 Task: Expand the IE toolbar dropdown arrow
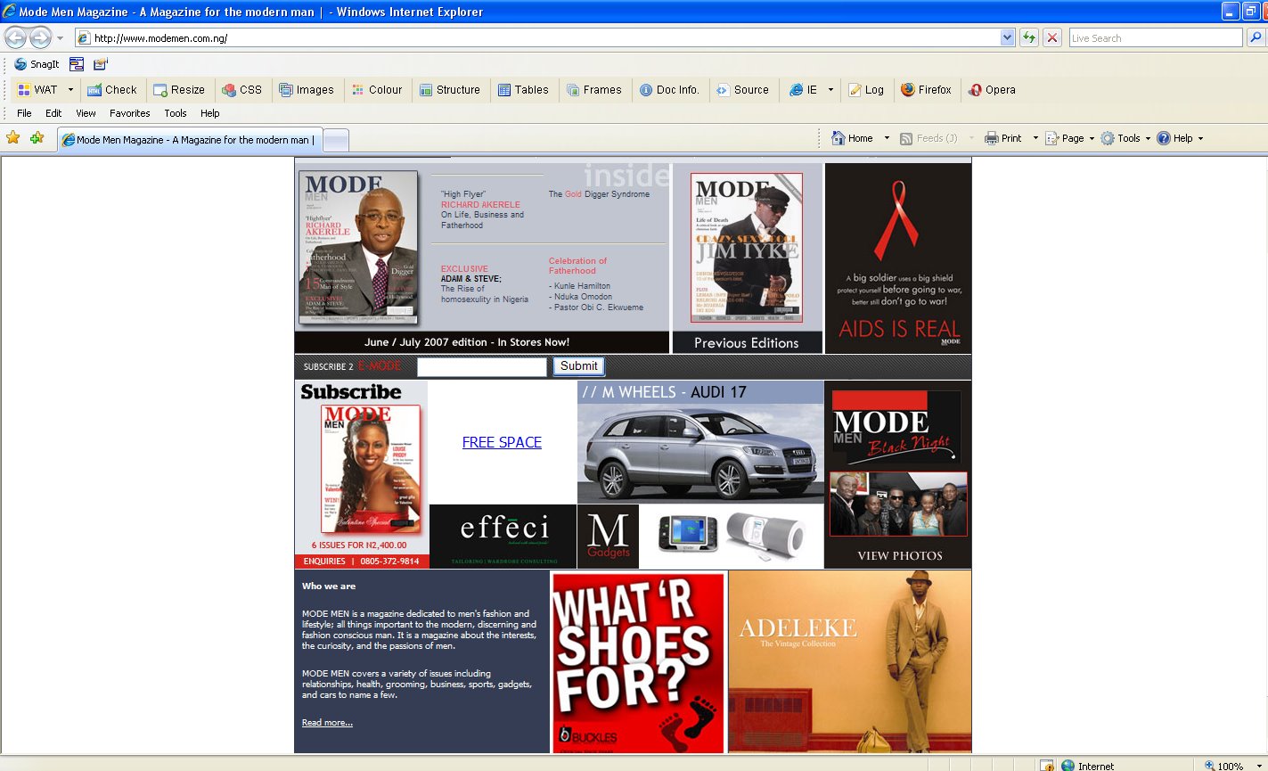point(830,90)
